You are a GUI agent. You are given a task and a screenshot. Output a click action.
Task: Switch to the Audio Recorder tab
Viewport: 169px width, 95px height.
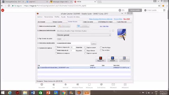coord(124,22)
